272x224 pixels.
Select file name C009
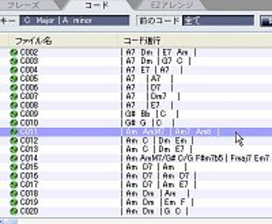click(29, 114)
